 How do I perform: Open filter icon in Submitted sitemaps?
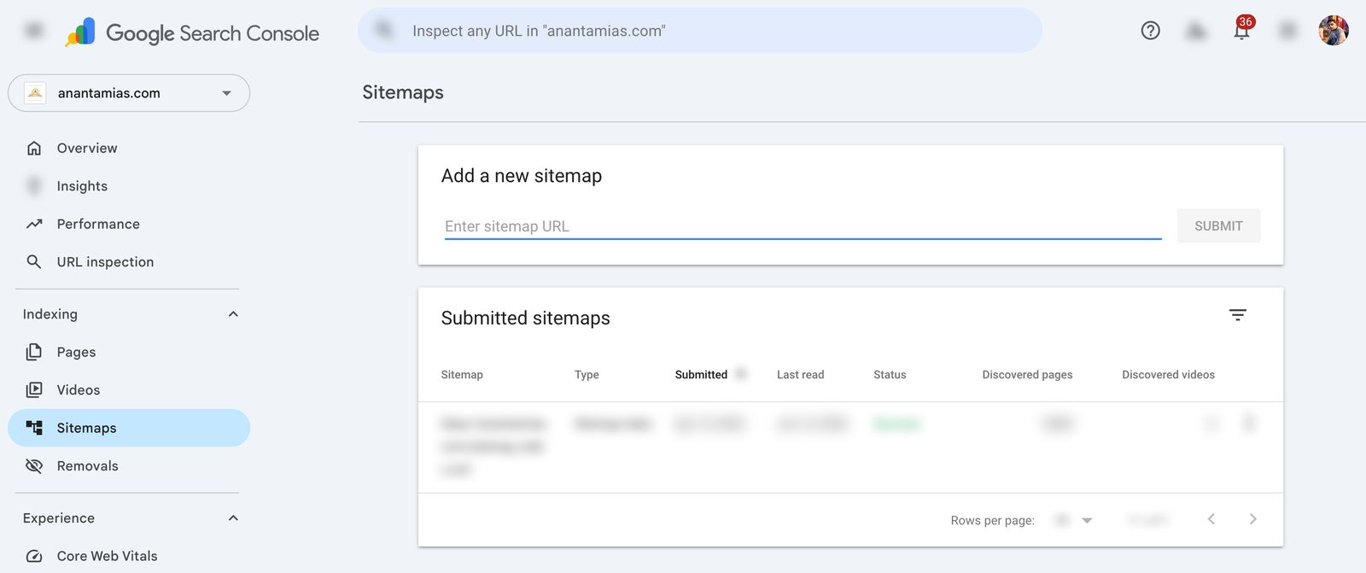point(1238,315)
